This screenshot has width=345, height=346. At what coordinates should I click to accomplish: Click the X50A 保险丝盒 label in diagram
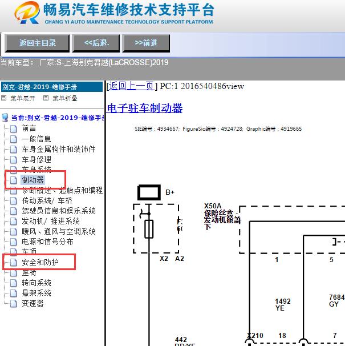click(222, 217)
